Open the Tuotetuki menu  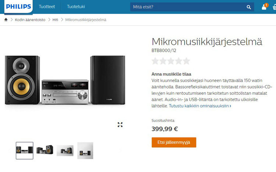(x=77, y=7)
